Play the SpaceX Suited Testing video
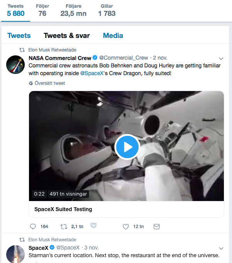Image resolution: width=232 pixels, height=263 pixels. [127, 147]
